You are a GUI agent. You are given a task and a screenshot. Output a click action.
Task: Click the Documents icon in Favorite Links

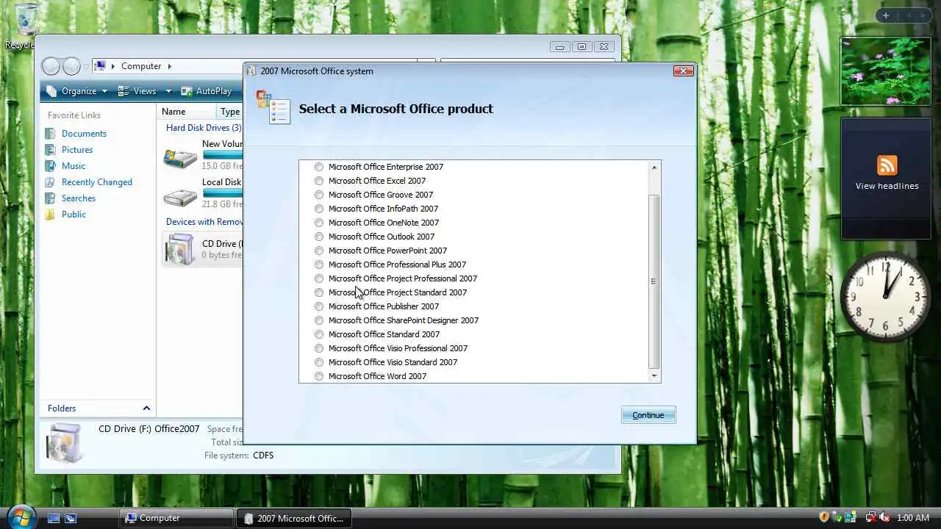click(50, 134)
